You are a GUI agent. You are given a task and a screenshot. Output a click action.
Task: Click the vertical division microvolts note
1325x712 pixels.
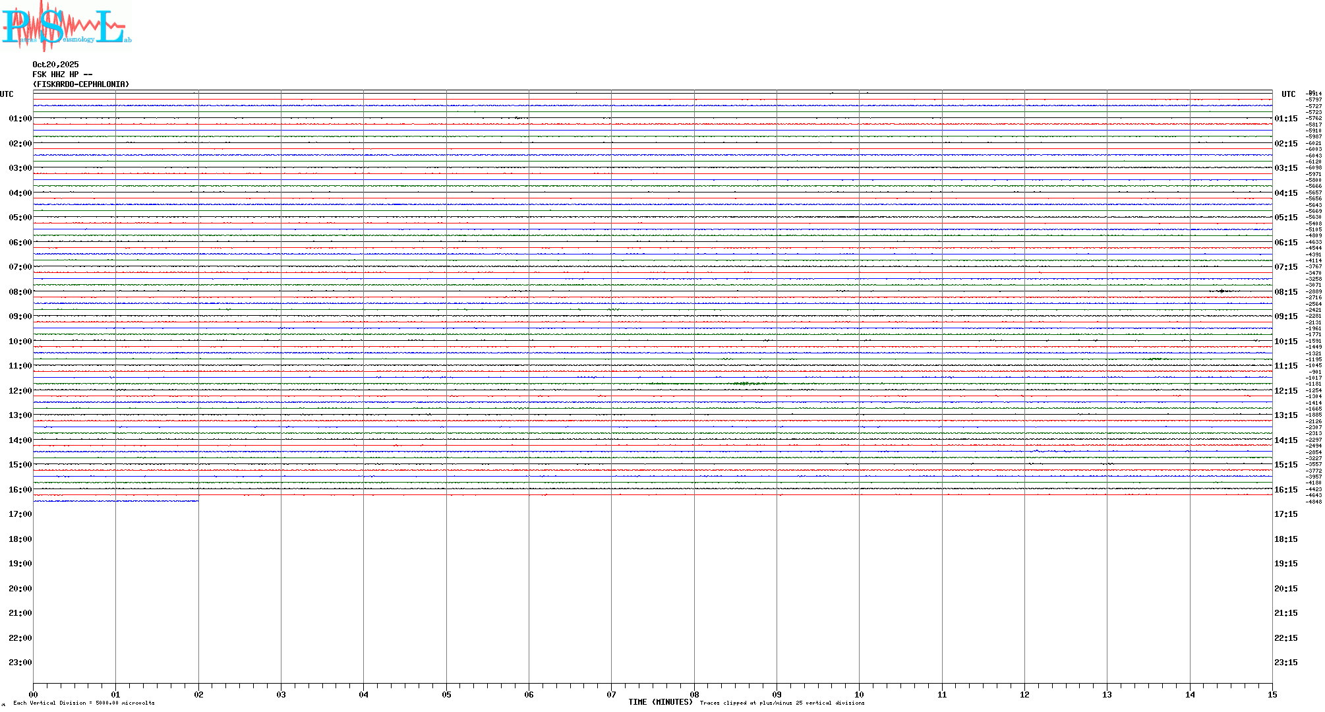[x=84, y=703]
